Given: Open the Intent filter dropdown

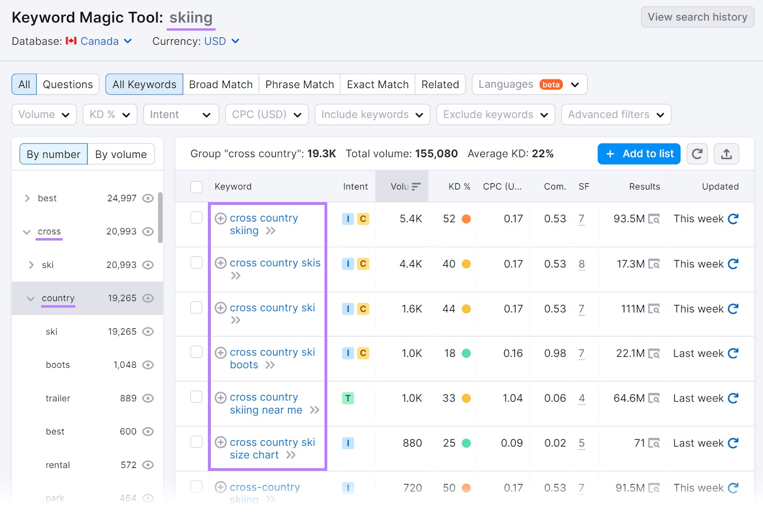Looking at the screenshot, I should [x=181, y=114].
